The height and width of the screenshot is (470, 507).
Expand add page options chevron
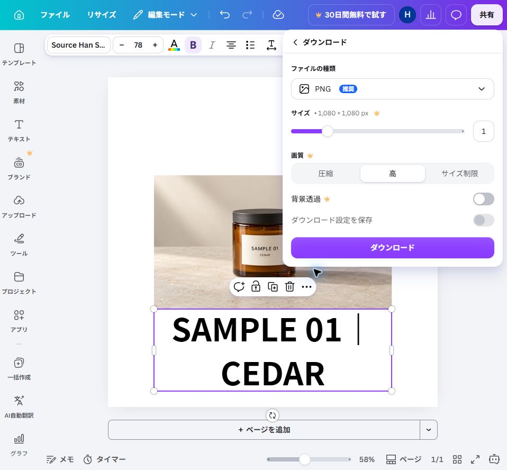[429, 430]
